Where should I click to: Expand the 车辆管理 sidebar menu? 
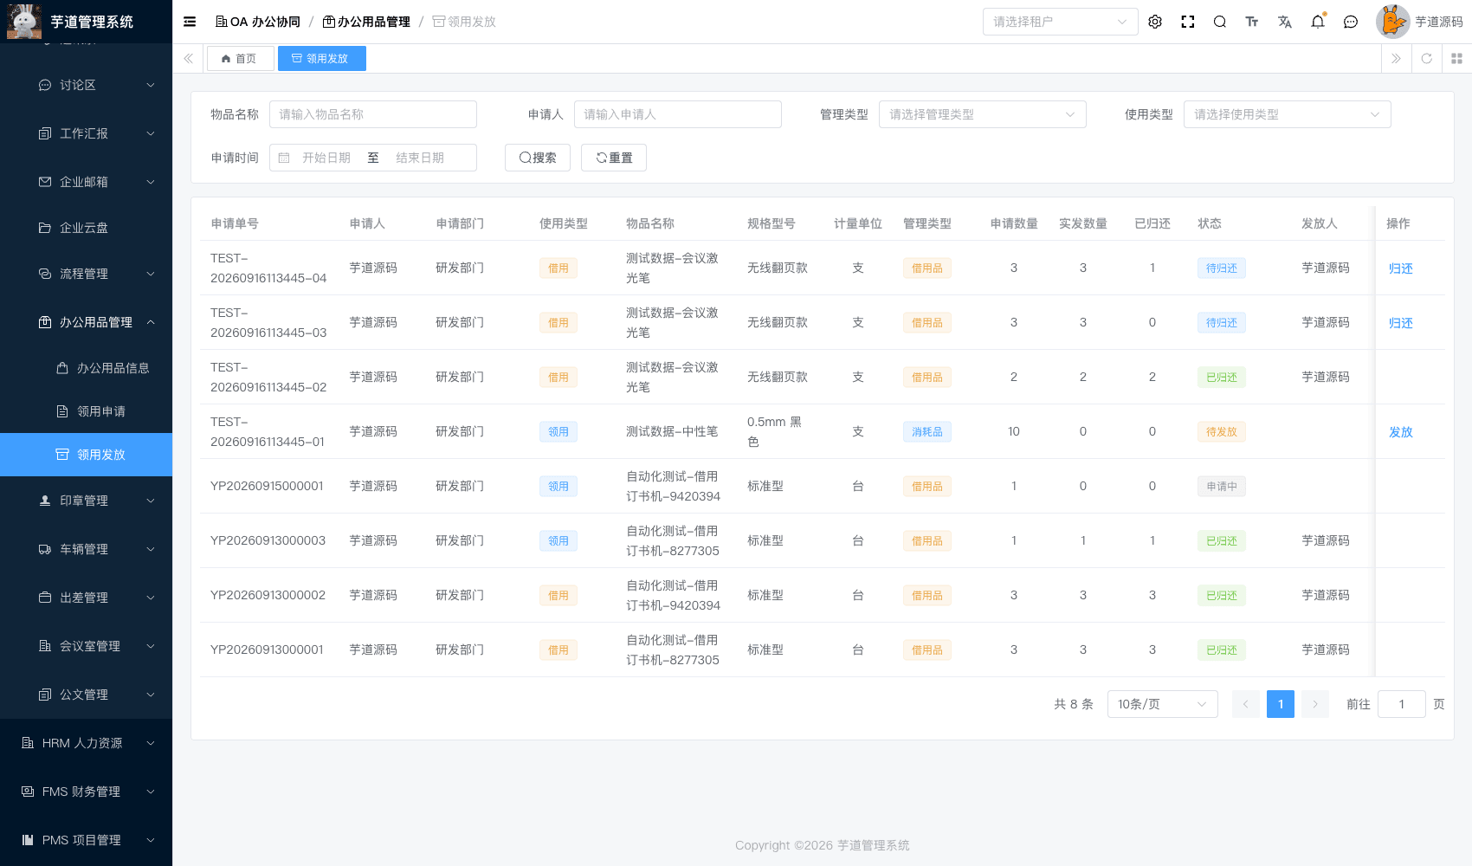87,549
